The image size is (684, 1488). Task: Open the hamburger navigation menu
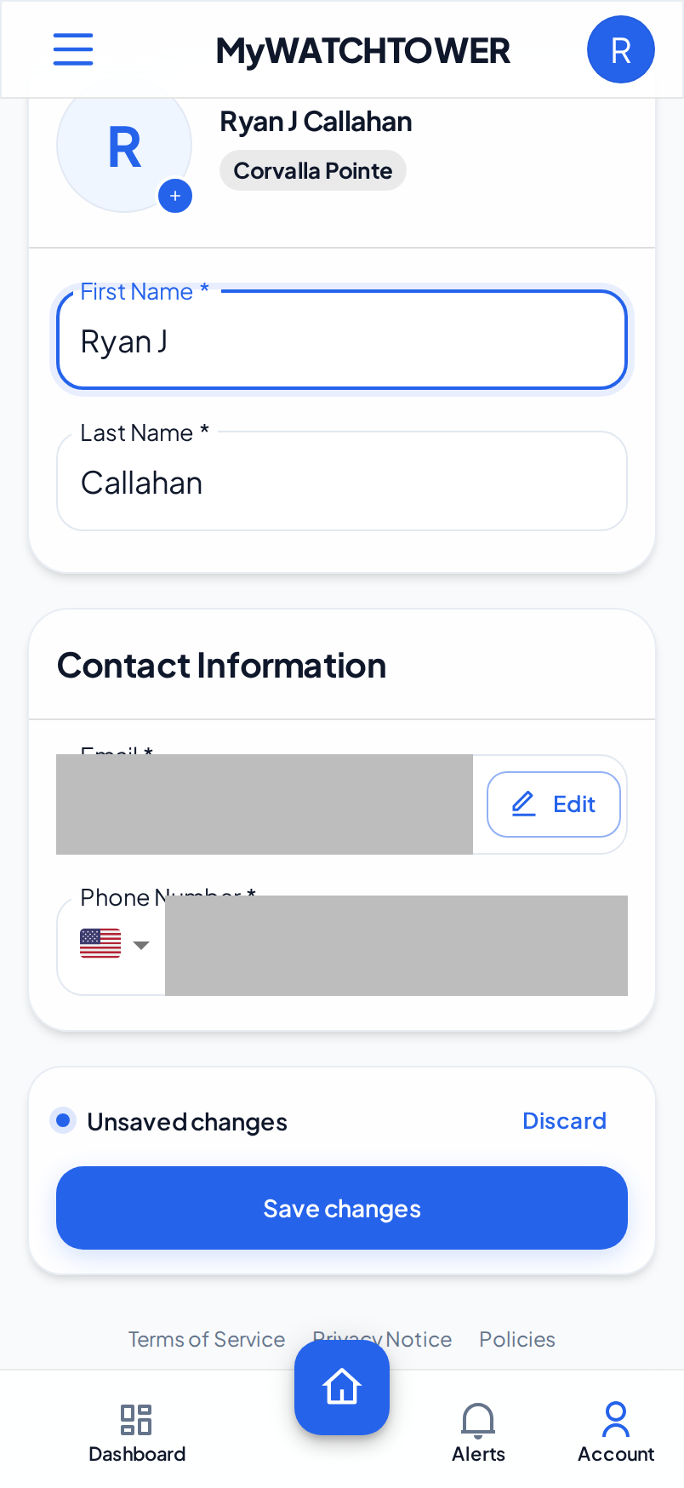pos(73,49)
